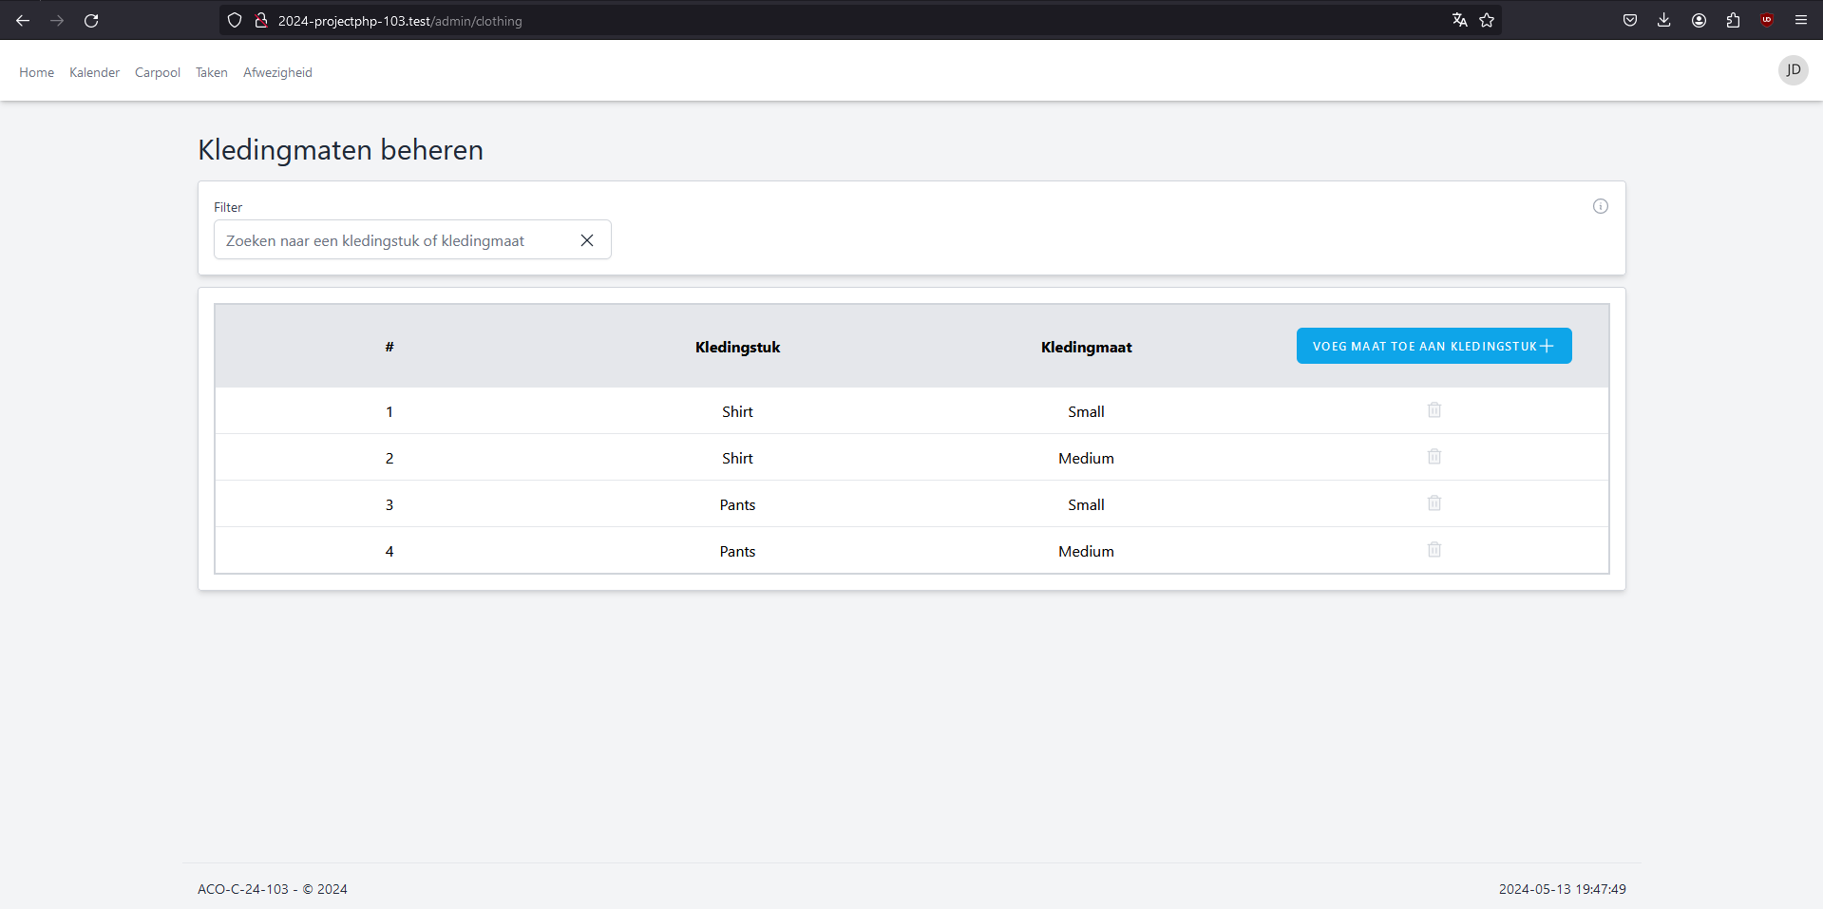Reload the page with the browser refresh icon
This screenshot has width=1823, height=909.
coord(91,20)
